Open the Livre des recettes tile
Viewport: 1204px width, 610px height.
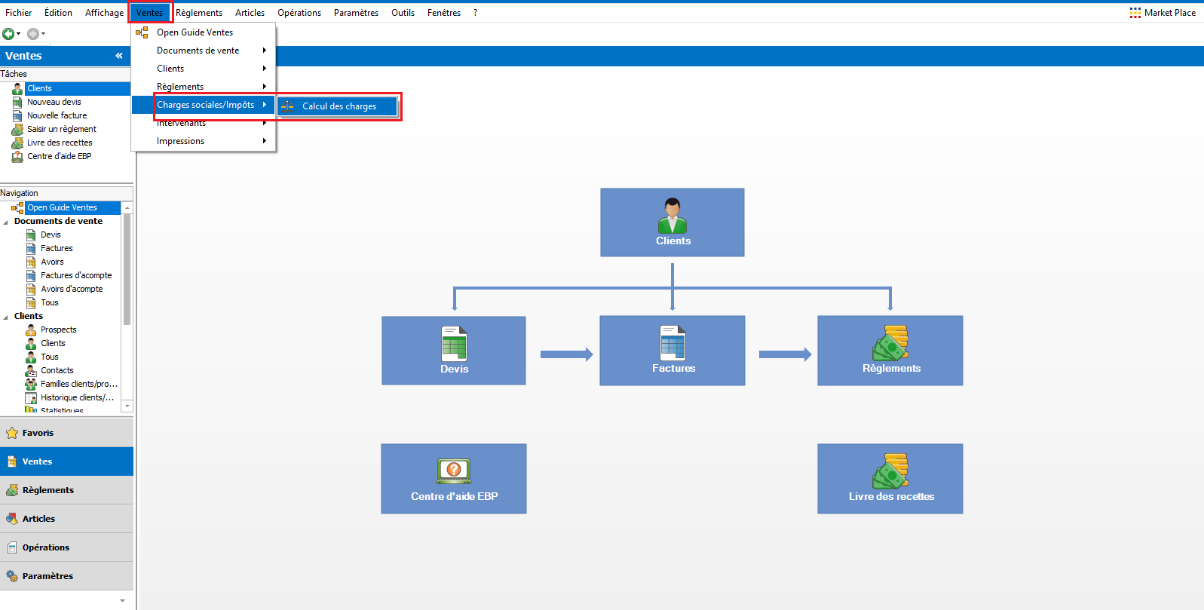[890, 479]
